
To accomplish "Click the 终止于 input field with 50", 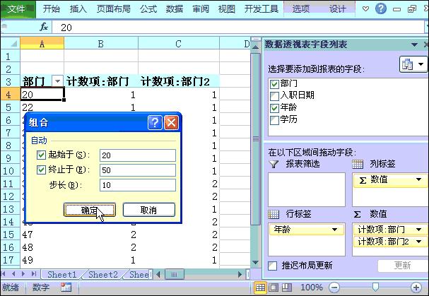I will pos(138,170).
